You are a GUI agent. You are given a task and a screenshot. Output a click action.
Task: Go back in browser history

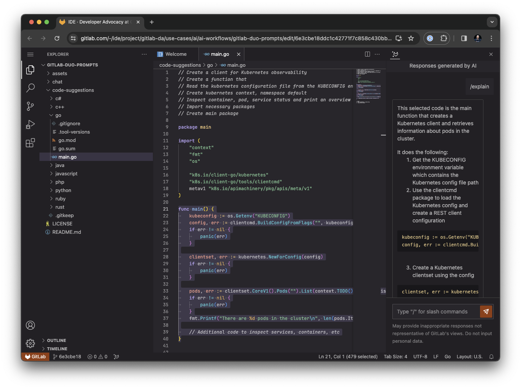tap(30, 38)
